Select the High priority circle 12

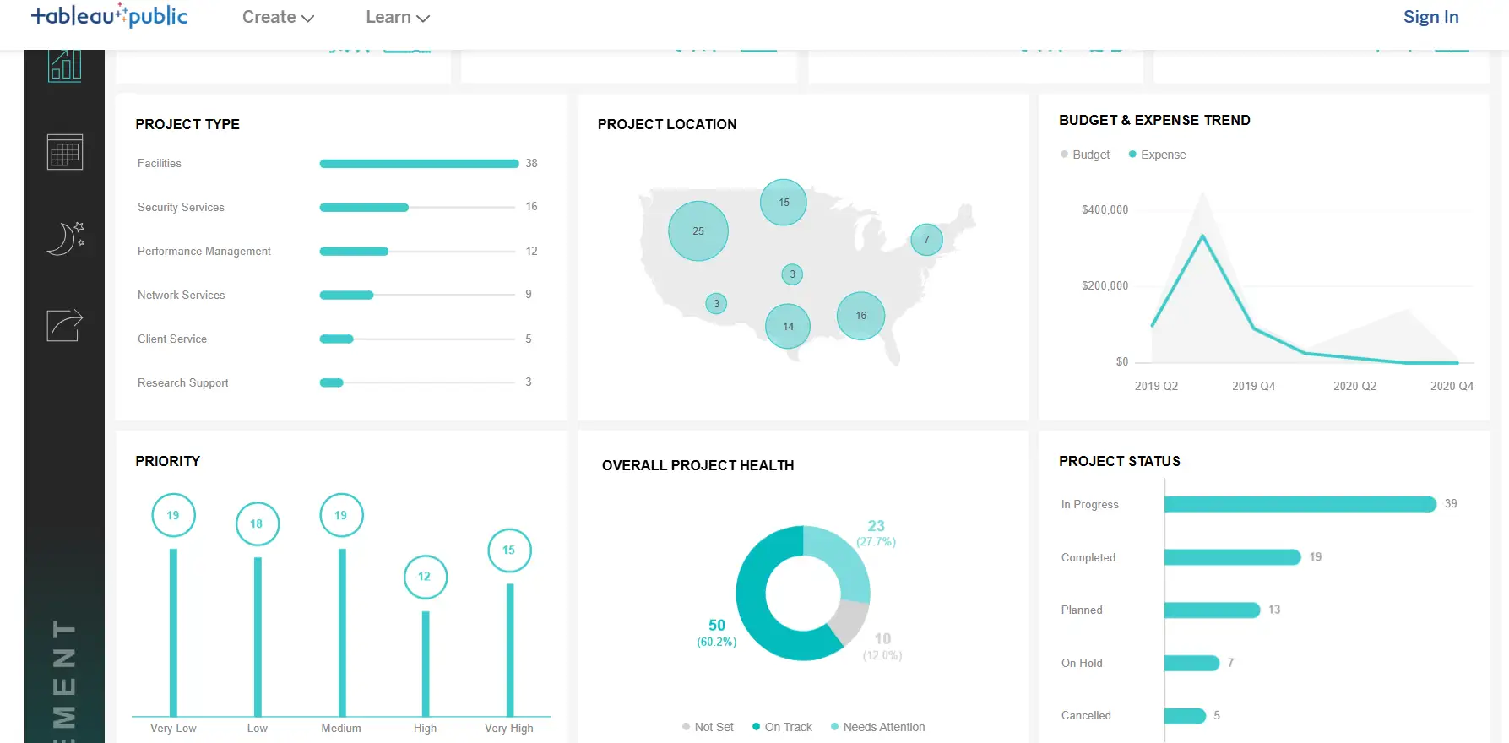425,577
